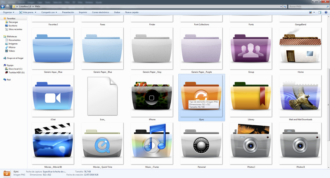Open Disco local (C:)
The width and height of the screenshot is (330, 178).
coord(15,69)
